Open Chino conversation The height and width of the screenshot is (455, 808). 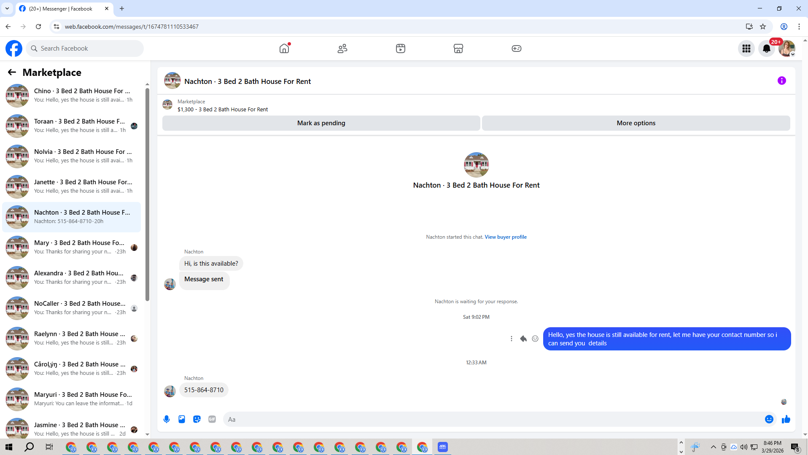pos(72,95)
